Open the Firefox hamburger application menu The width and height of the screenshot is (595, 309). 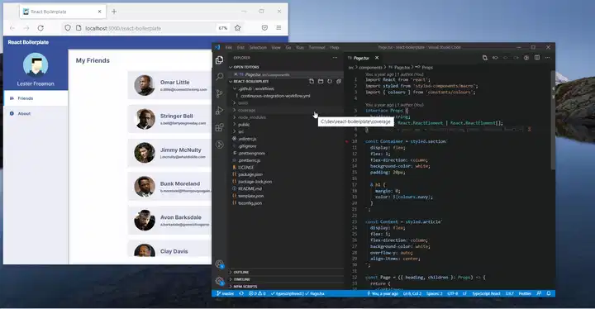(x=278, y=28)
